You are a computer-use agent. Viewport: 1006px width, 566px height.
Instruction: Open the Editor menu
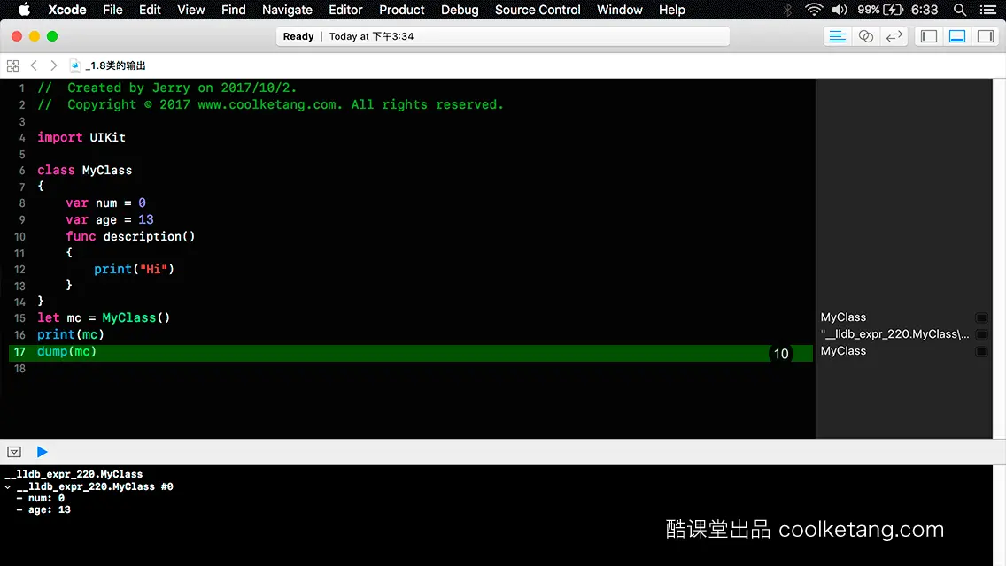(x=345, y=10)
